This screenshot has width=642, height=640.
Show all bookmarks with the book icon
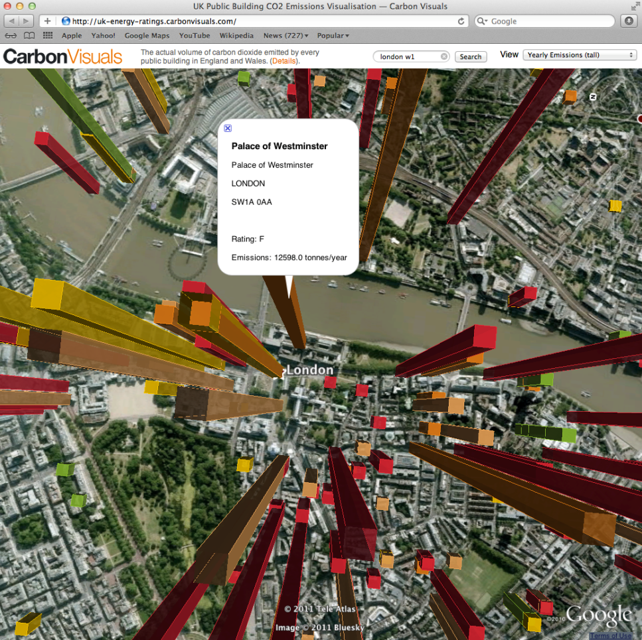[29, 36]
